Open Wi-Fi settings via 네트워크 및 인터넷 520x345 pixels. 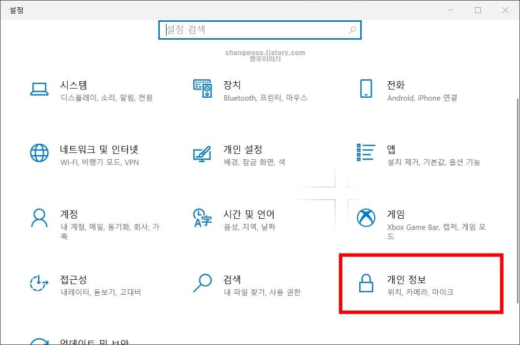point(97,155)
